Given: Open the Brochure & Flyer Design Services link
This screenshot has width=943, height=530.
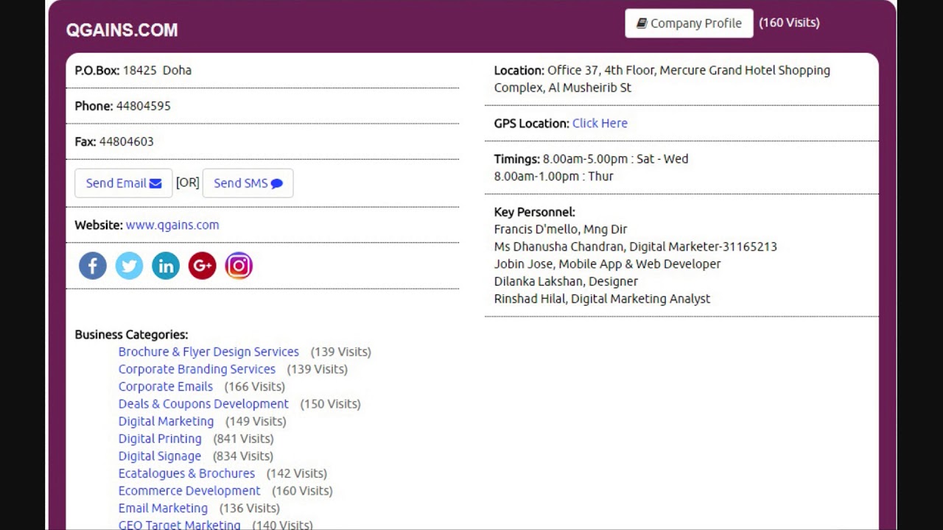Looking at the screenshot, I should [208, 351].
